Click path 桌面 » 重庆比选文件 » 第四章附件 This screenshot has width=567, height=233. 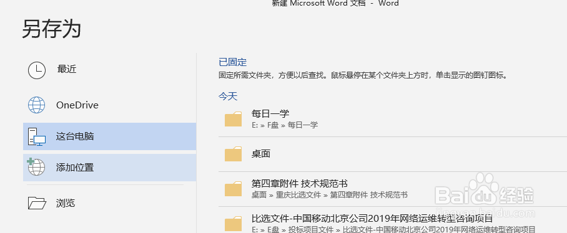point(330,195)
